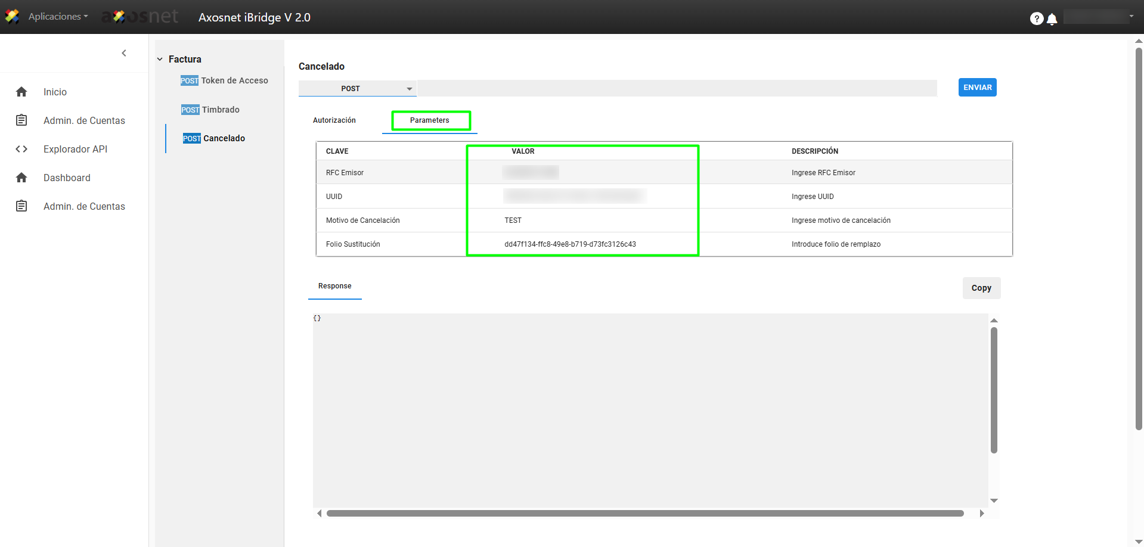Open the Aplicaciones dropdown menu

58,17
